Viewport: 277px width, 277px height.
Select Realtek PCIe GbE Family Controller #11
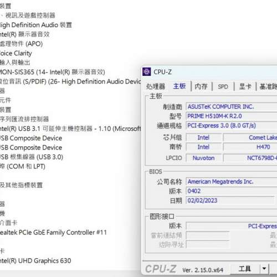pyautogui.click(x=53, y=232)
